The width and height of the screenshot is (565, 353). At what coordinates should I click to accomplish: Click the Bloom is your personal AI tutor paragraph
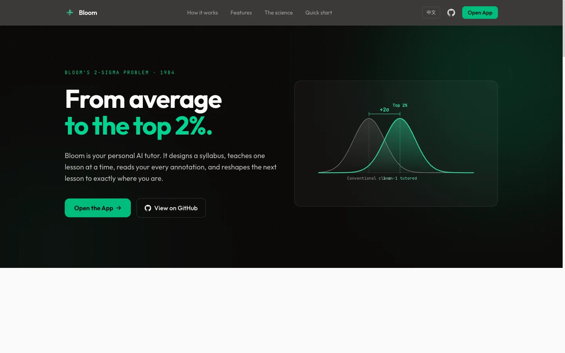tap(171, 167)
